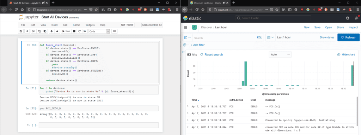Open Elastic navigation hamburger menu

tap(185, 27)
